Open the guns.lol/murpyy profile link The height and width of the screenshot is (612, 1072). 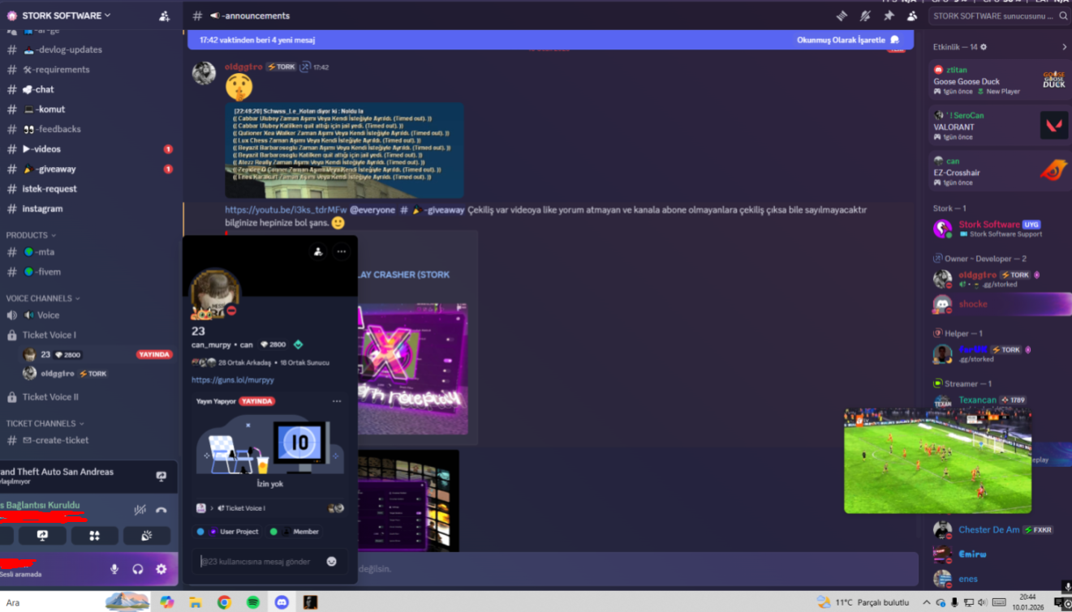coord(233,379)
